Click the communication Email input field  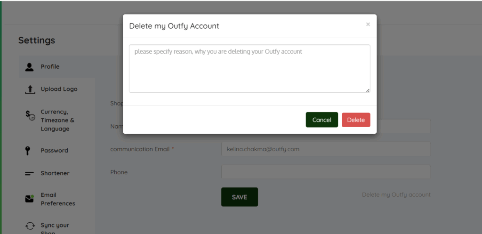[326, 149]
